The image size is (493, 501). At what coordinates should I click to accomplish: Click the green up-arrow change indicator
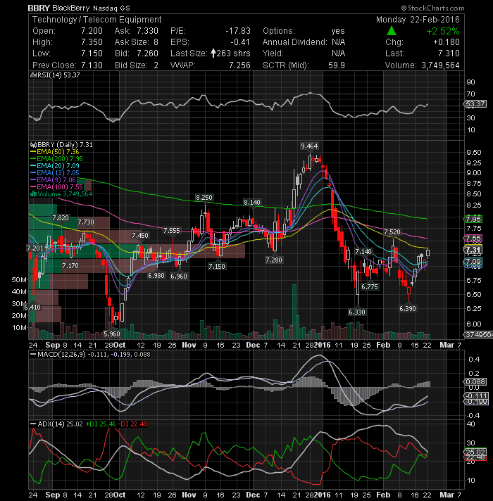point(392,31)
